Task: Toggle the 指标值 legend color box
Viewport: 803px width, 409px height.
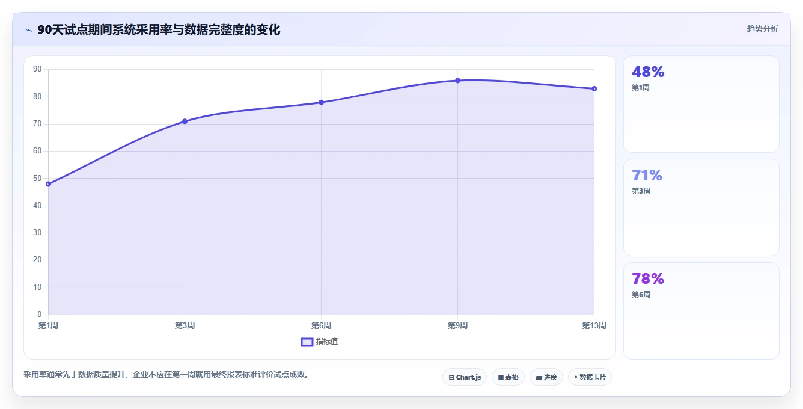Action: [x=307, y=342]
